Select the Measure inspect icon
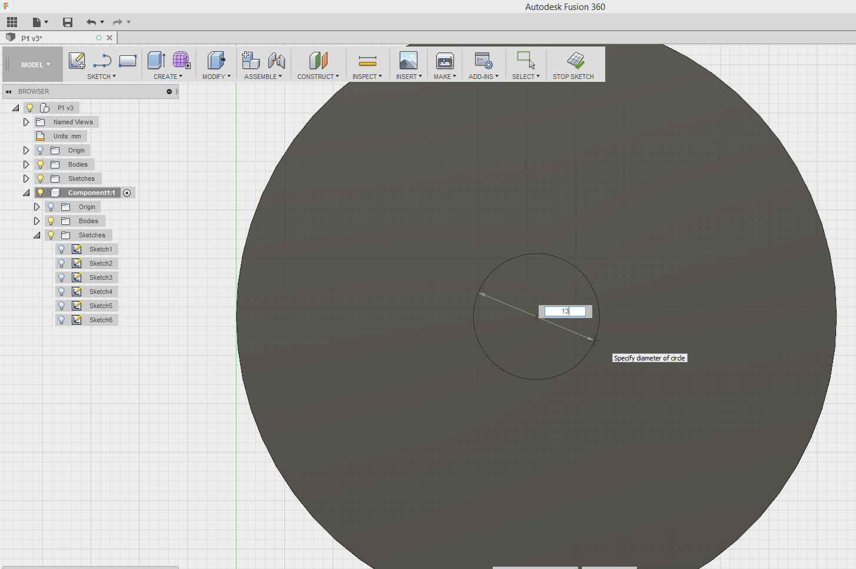Screen dimensions: 856x569 tap(367, 61)
